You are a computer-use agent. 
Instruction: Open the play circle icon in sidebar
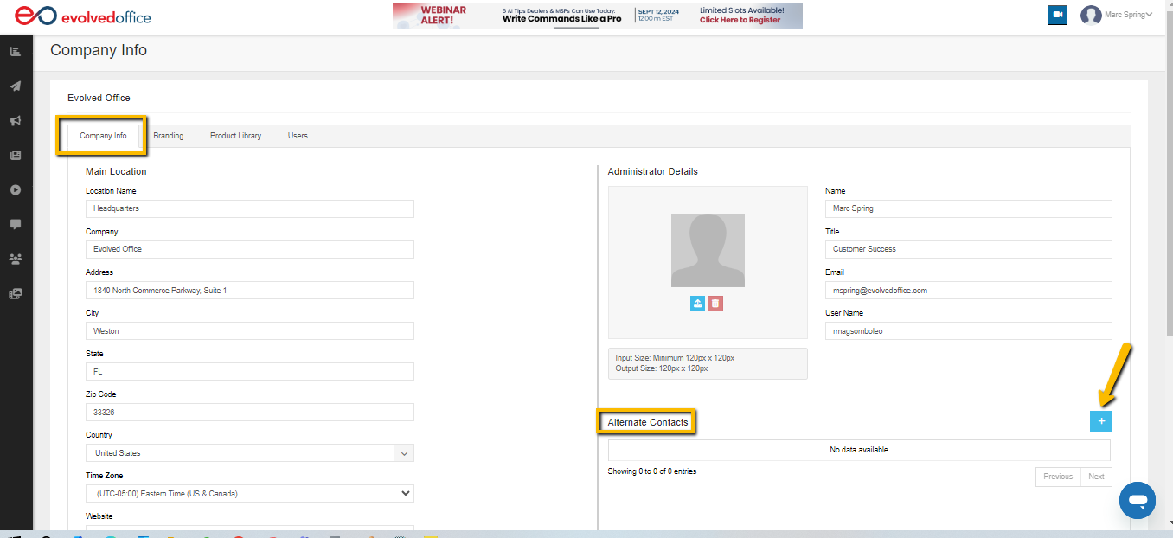tap(16, 190)
